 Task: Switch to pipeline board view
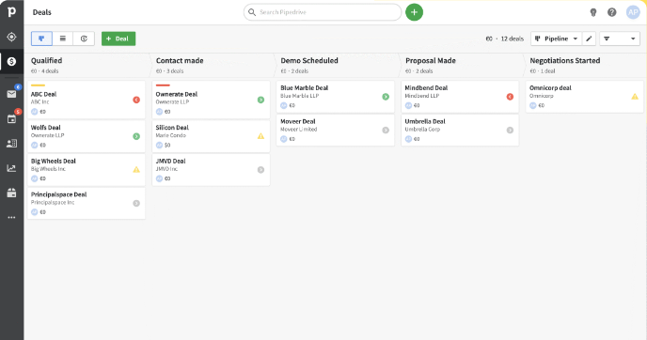(x=41, y=39)
